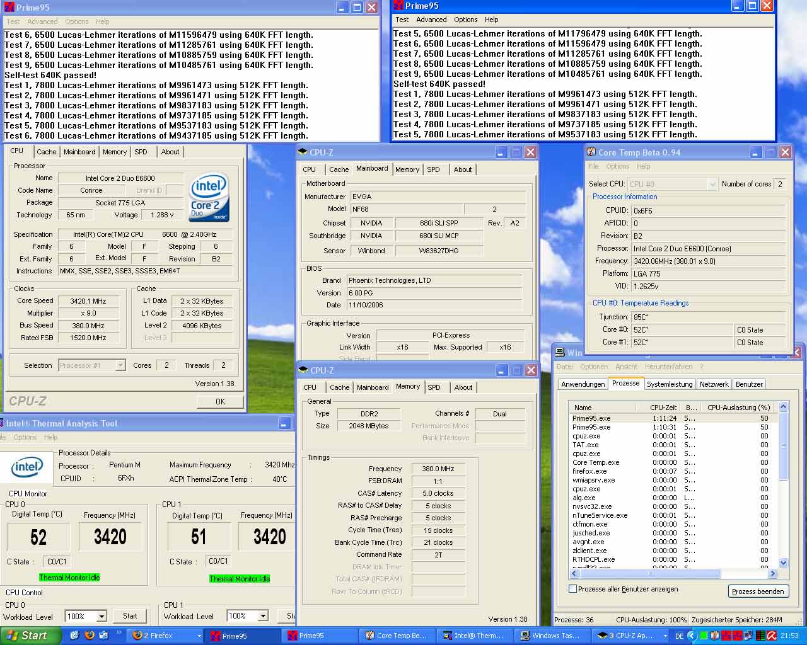Click CPU-Z Memory window chip icon
The height and width of the screenshot is (645, 807).
tap(303, 370)
